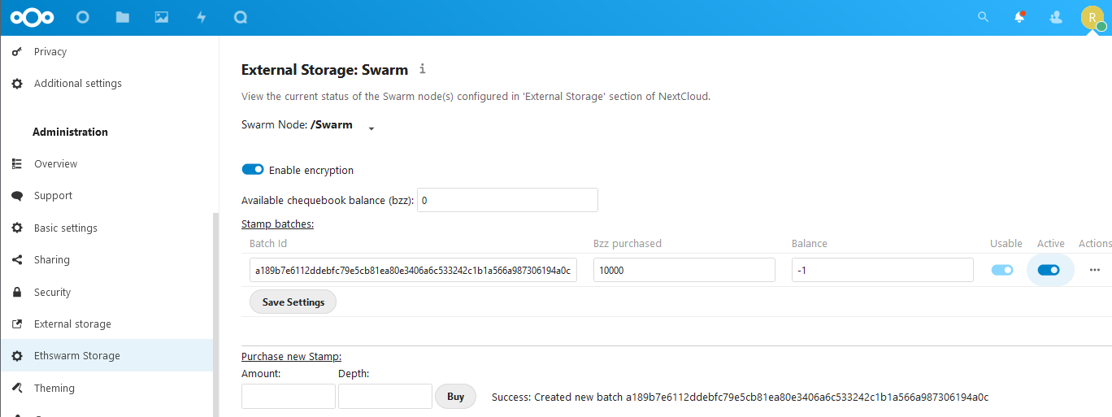
Task: Toggle the batch Active switch
Action: [1049, 270]
